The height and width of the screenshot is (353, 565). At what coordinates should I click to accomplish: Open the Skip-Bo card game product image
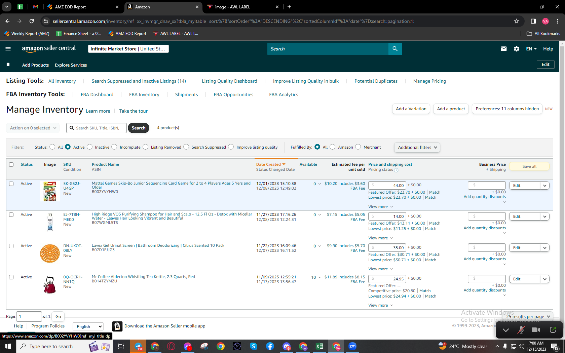pos(50,191)
